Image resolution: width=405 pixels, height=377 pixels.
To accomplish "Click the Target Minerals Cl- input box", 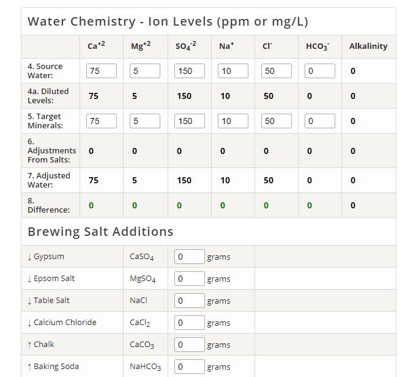I will (277, 121).
